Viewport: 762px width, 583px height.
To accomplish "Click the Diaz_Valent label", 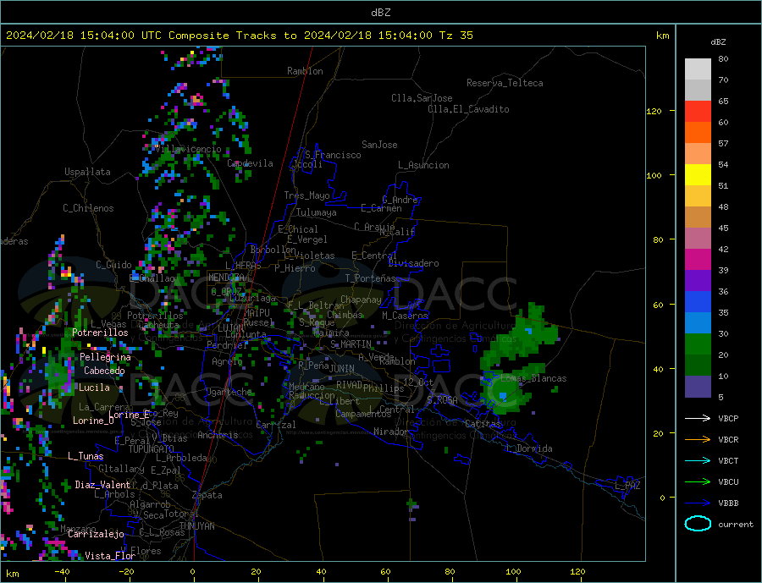I will (x=102, y=485).
